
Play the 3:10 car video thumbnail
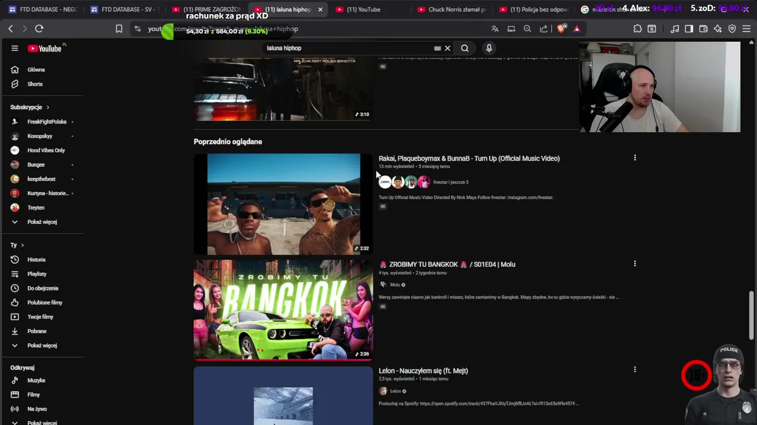click(283, 89)
